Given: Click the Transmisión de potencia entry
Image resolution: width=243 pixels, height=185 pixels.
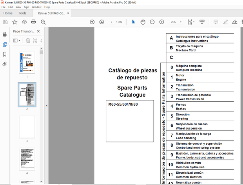Looking at the screenshot, I should pyautogui.click(x=200, y=97).
